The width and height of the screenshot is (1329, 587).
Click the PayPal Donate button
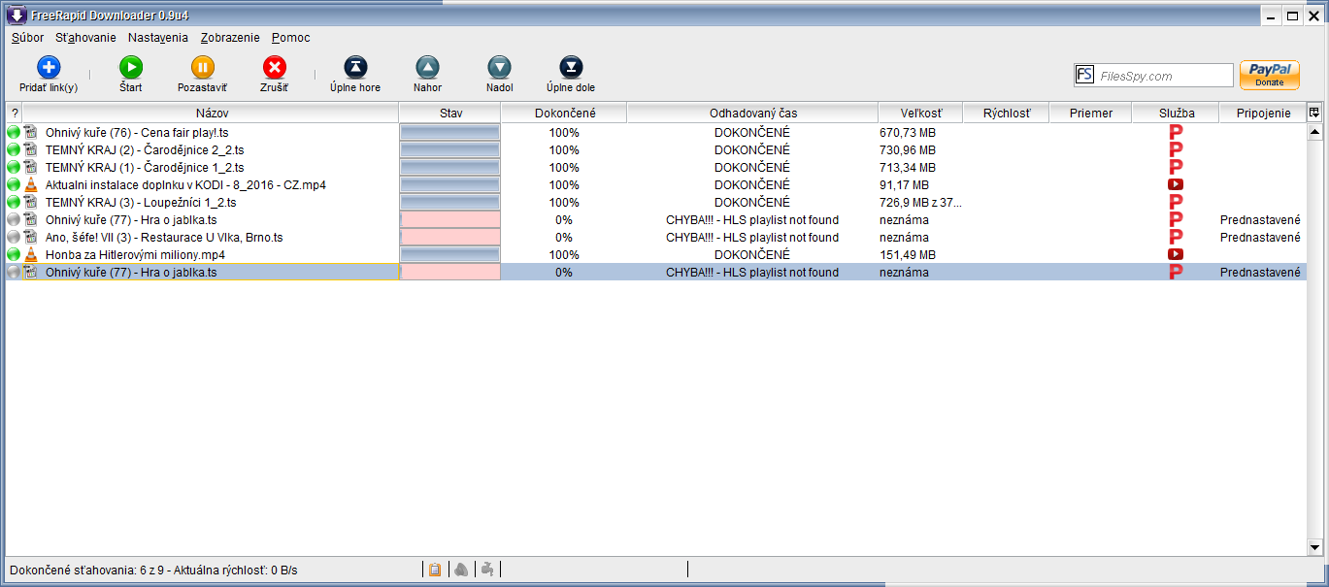point(1270,76)
